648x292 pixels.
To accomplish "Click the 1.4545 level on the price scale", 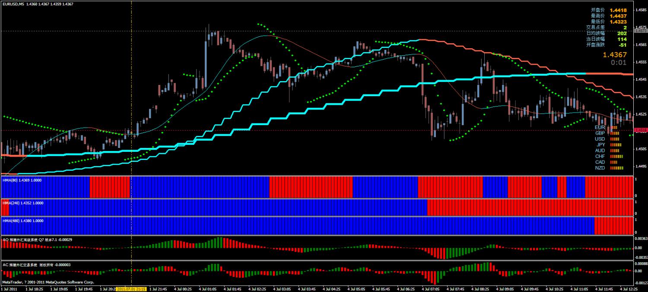I will [x=640, y=80].
